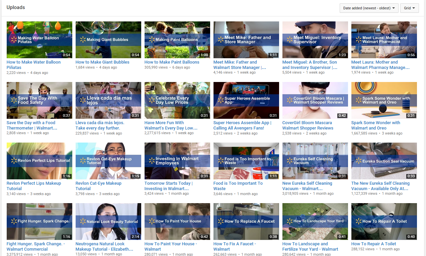Open the Grid view dropdown
This screenshot has width=426, height=256.
click(409, 8)
